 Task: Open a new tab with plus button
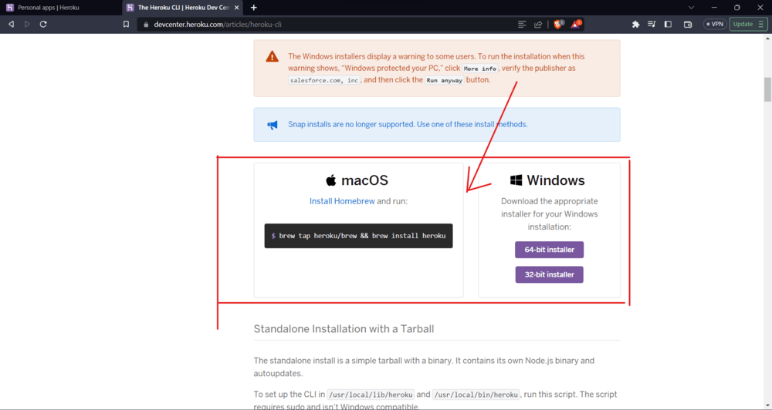pyautogui.click(x=253, y=8)
